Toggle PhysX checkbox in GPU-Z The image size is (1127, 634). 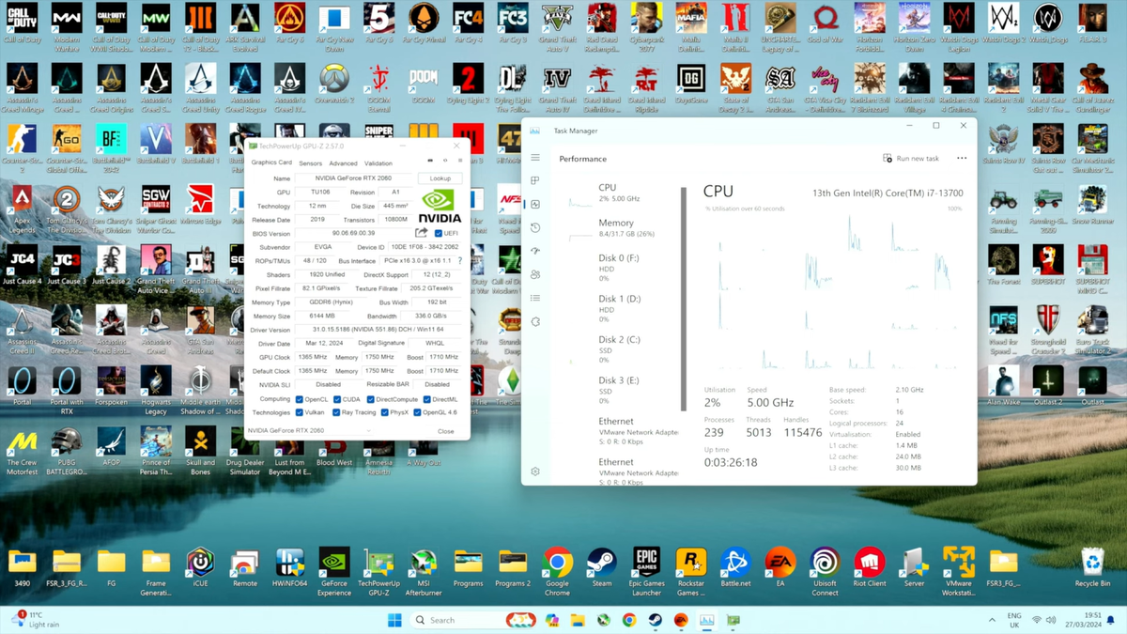(x=385, y=412)
